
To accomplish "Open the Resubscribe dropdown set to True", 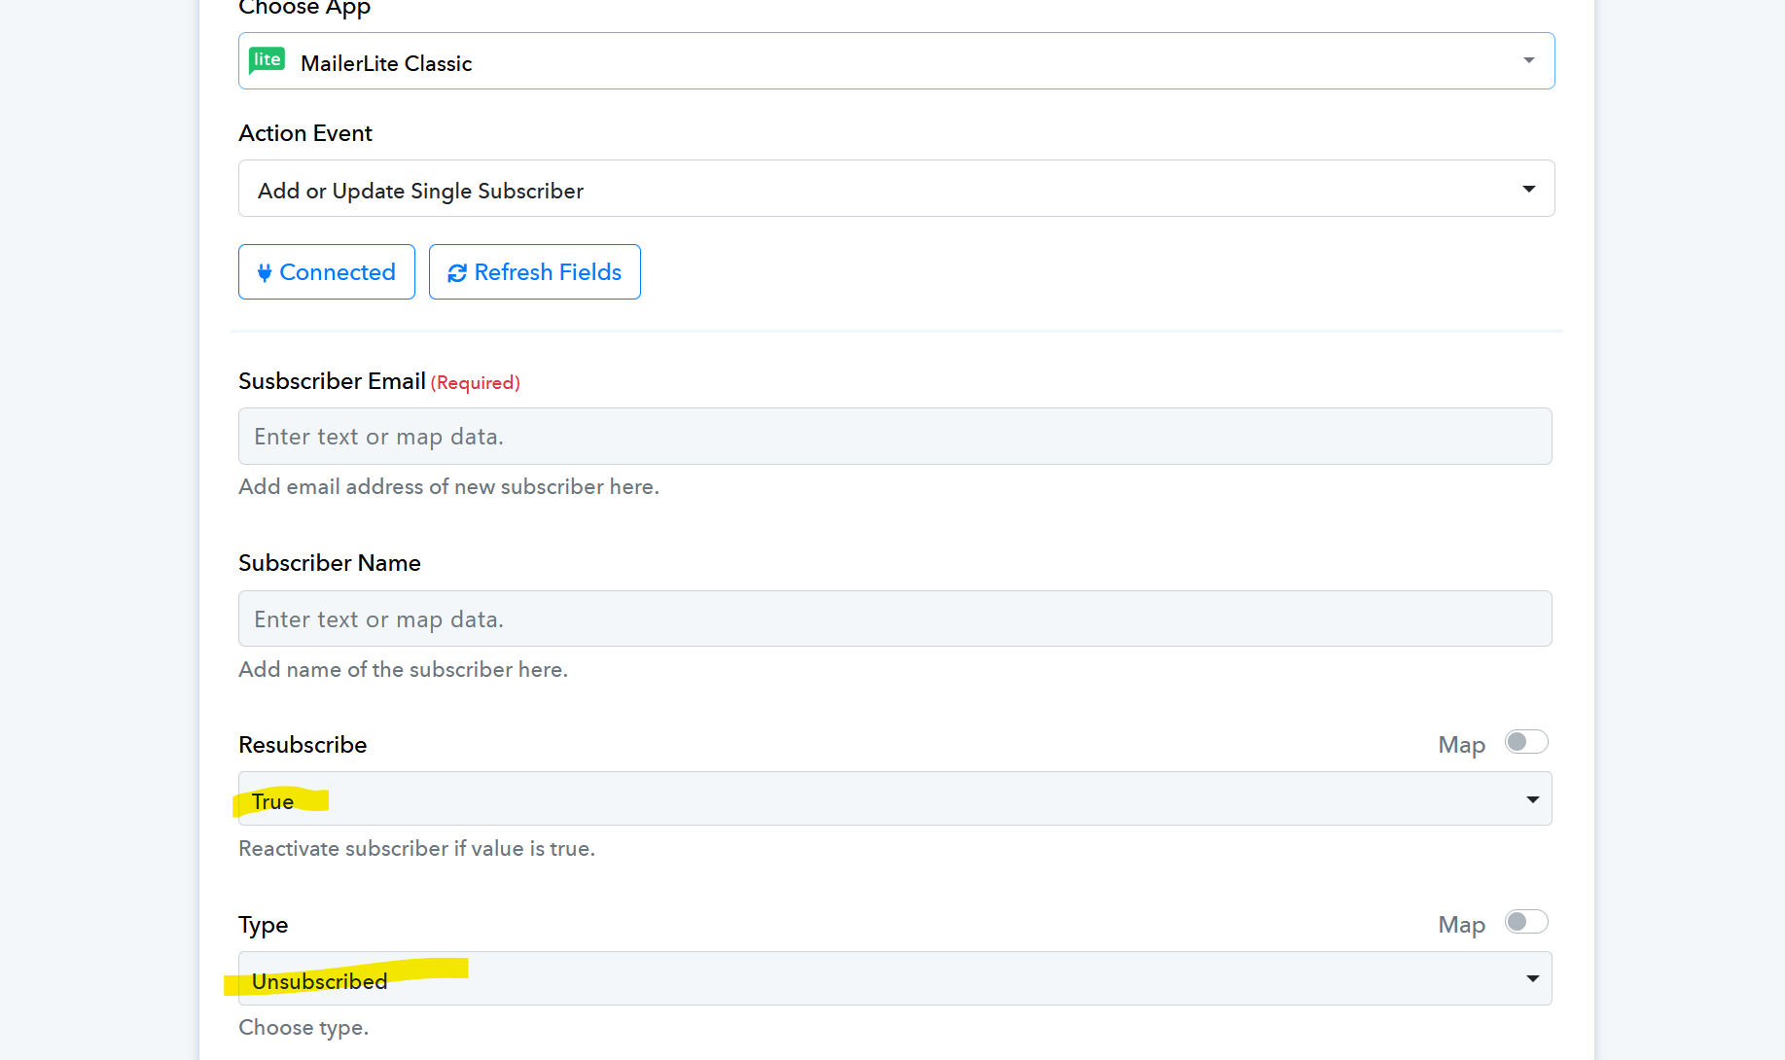I will (895, 799).
